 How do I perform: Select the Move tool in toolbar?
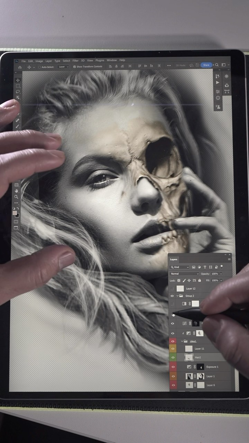point(18,80)
